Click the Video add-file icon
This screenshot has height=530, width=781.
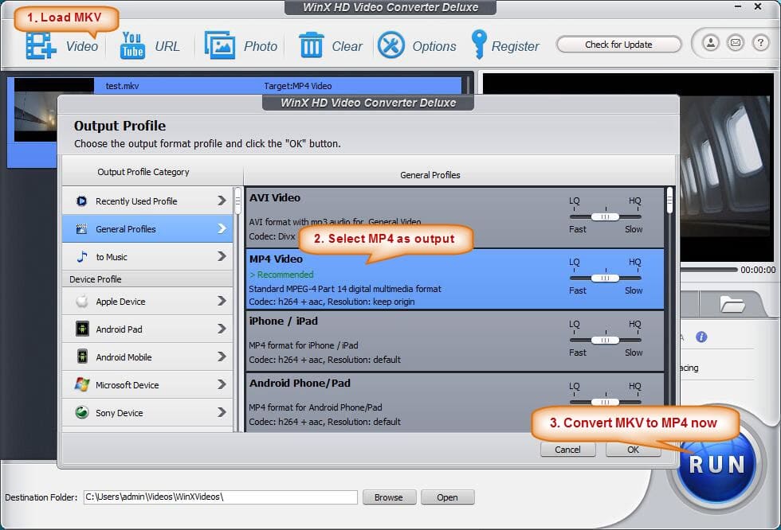tap(41, 45)
